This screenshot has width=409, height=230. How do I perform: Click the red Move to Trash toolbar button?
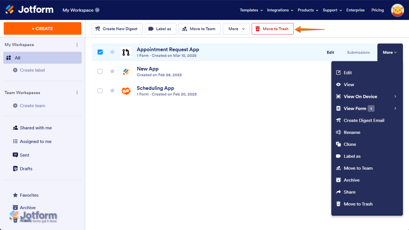272,29
